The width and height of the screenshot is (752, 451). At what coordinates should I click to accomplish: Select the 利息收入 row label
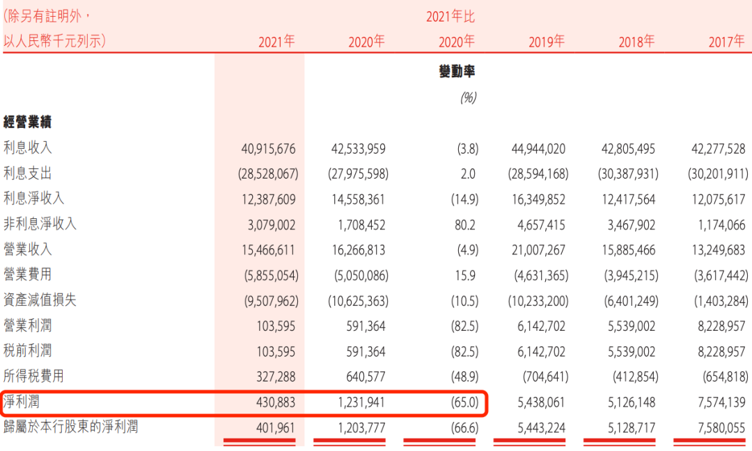click(29, 148)
